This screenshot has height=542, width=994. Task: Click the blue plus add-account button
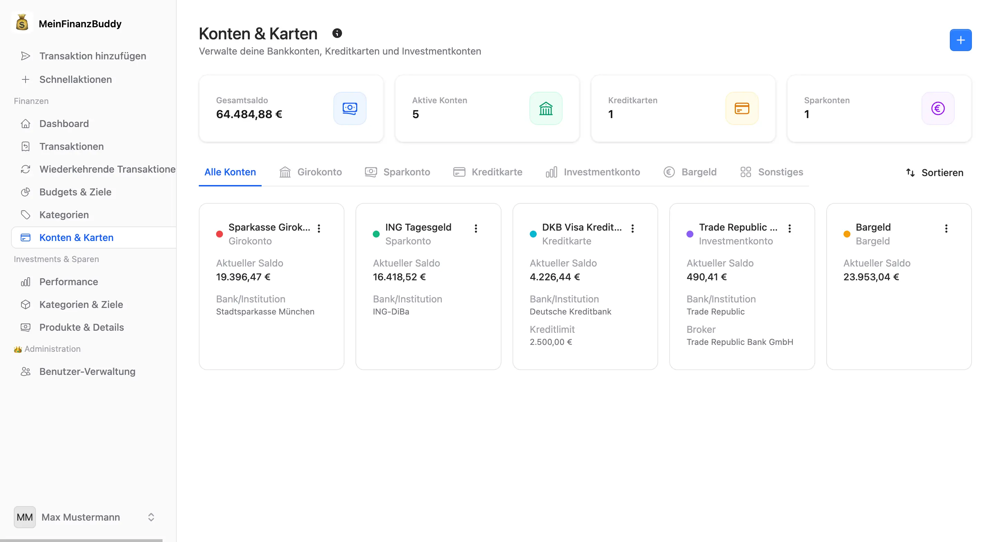pyautogui.click(x=960, y=40)
